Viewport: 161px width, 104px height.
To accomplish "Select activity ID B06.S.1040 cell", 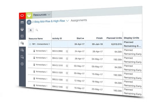I will [57, 87].
